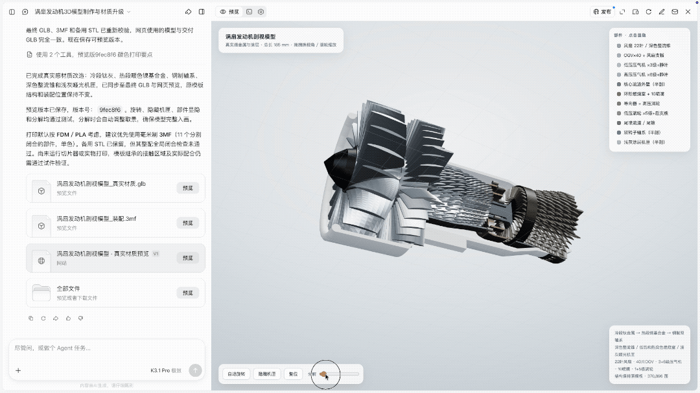Click the V1 version badge on the website card
Image resolution: width=700 pixels, height=393 pixels.
[x=156, y=254]
